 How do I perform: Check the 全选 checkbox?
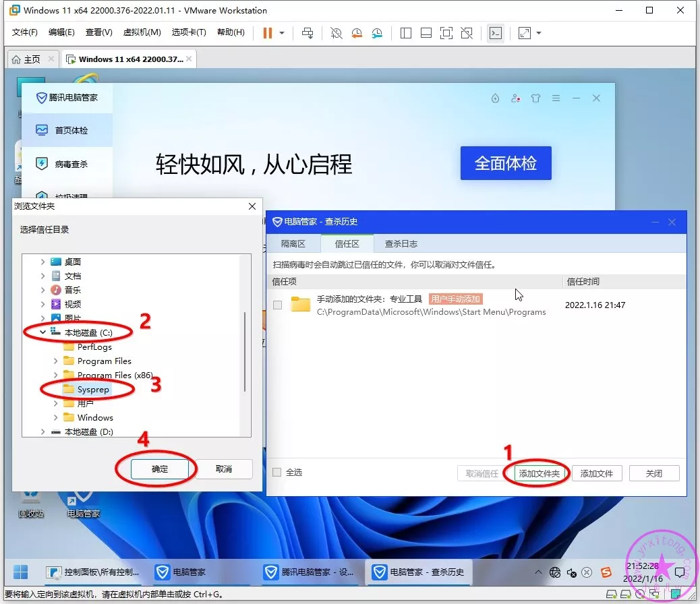tap(276, 473)
